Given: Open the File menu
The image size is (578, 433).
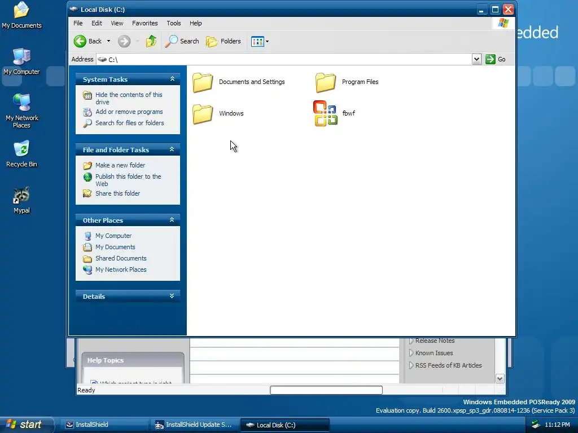Looking at the screenshot, I should coord(78,23).
